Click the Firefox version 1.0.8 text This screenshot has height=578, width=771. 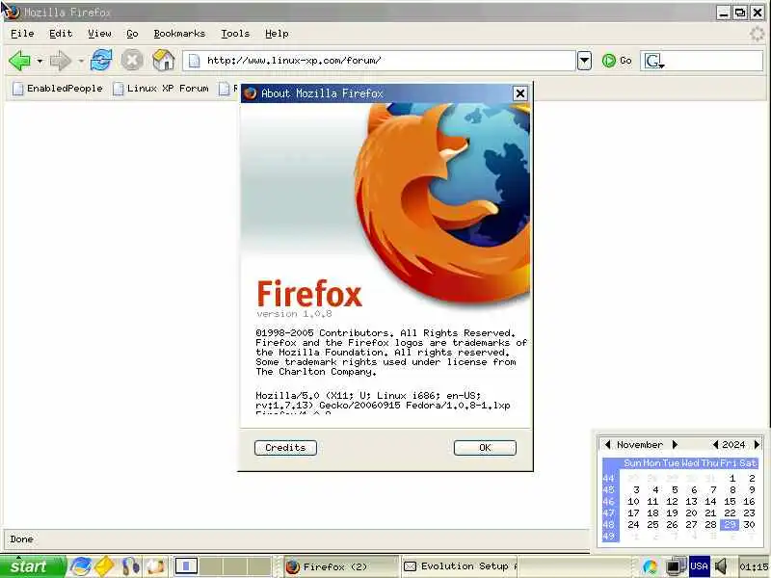(x=294, y=314)
